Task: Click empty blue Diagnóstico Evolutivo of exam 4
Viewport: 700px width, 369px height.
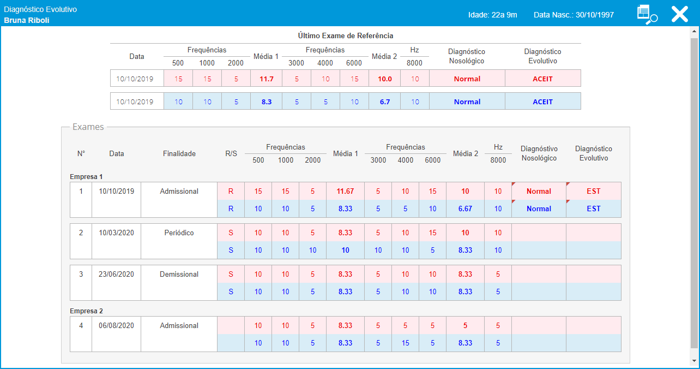Action: tap(593, 343)
